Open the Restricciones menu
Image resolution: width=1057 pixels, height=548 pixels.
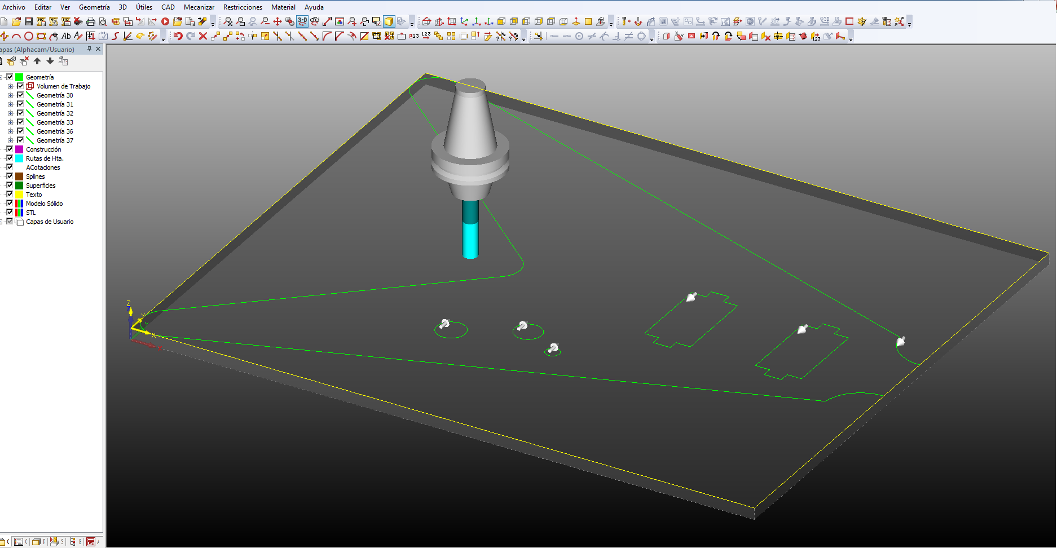243,7
